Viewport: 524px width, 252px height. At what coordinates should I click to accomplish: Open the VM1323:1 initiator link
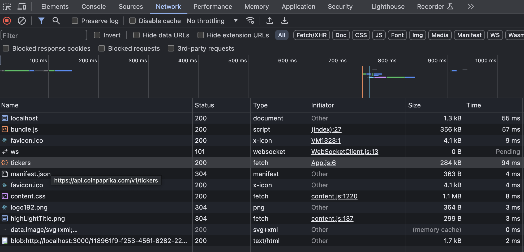326,140
